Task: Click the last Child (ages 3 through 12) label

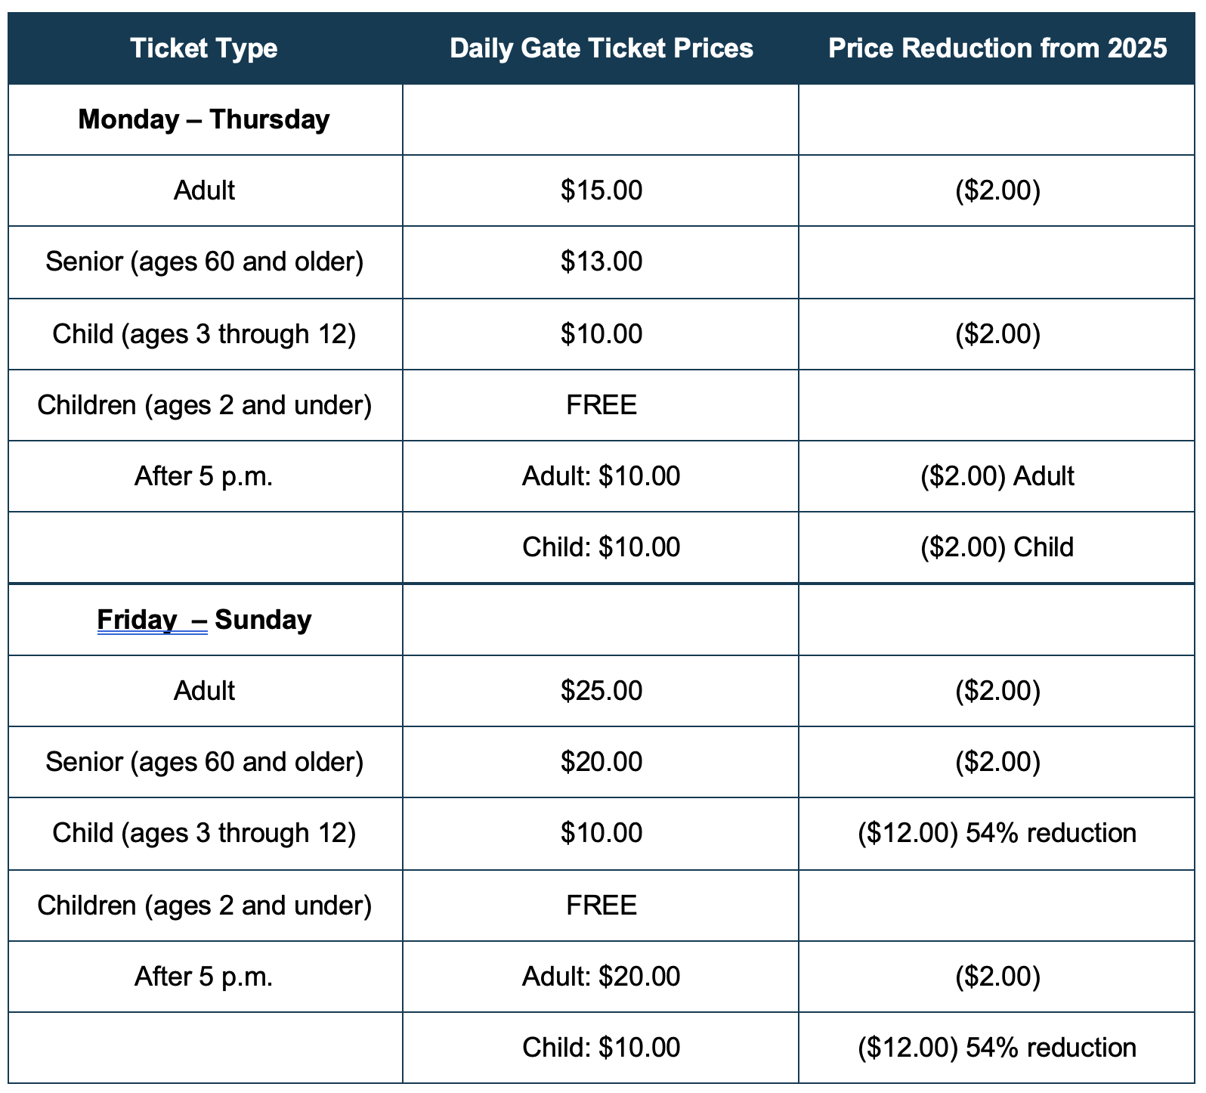Action: pos(204,833)
